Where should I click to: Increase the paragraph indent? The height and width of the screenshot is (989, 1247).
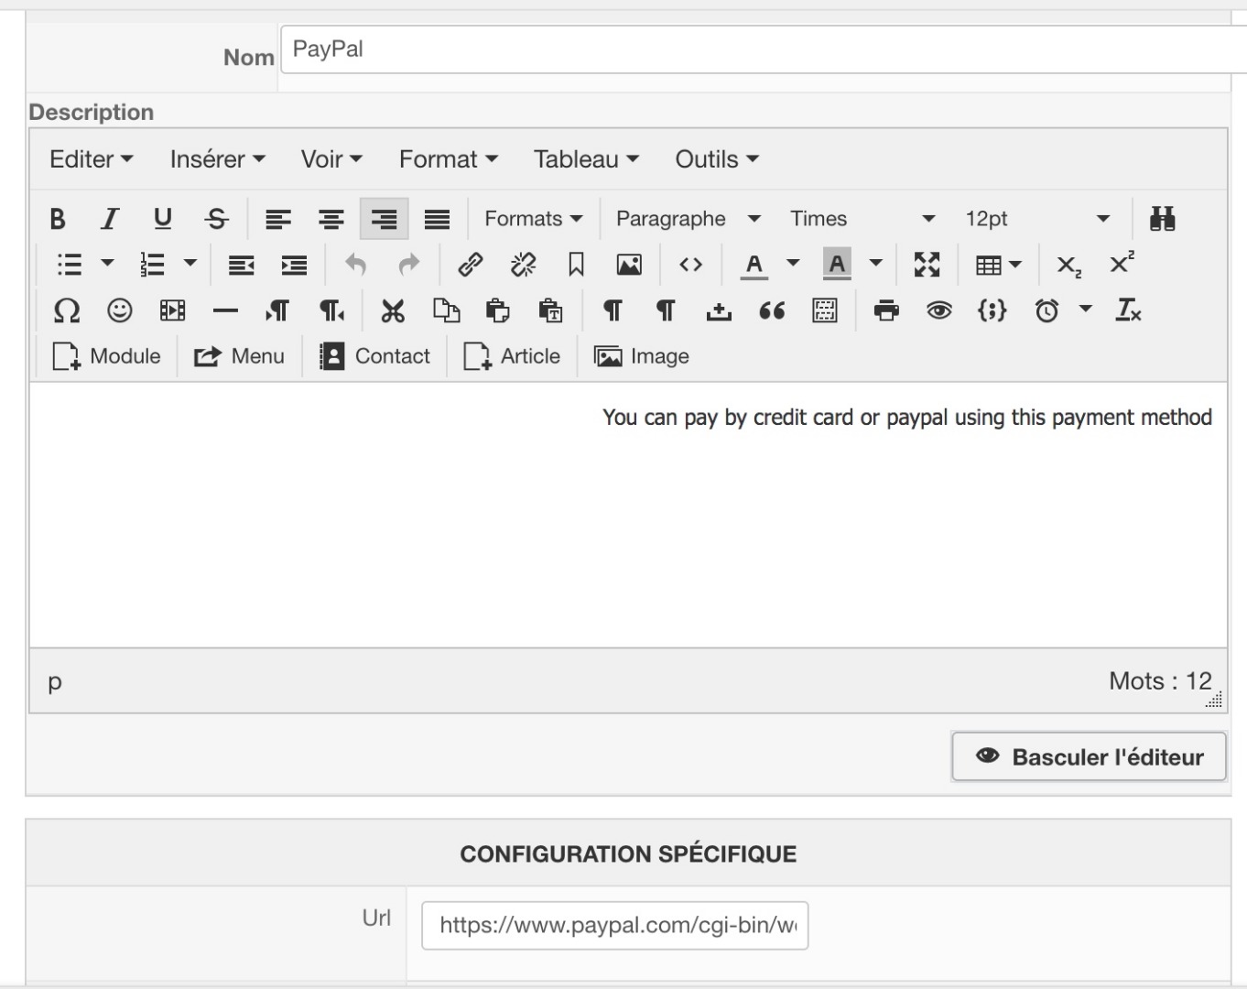point(294,266)
